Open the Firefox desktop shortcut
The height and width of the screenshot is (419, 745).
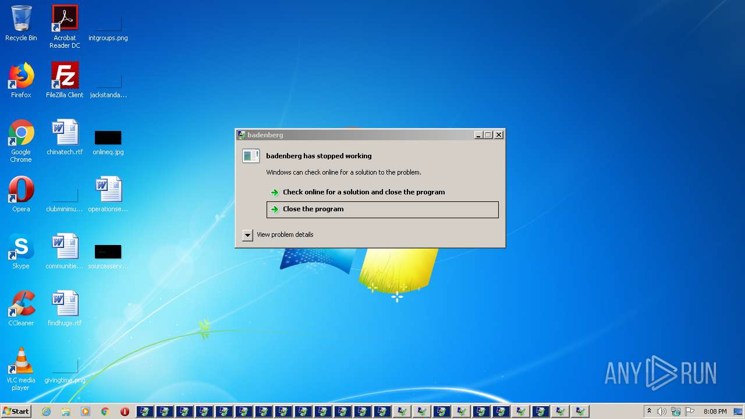[21, 81]
